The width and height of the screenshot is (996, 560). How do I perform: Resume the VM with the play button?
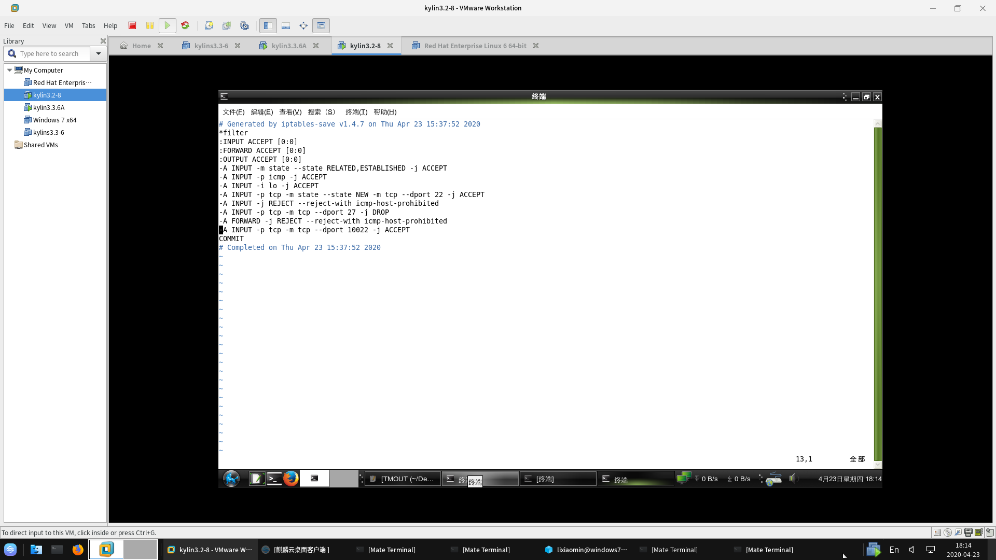tap(167, 25)
